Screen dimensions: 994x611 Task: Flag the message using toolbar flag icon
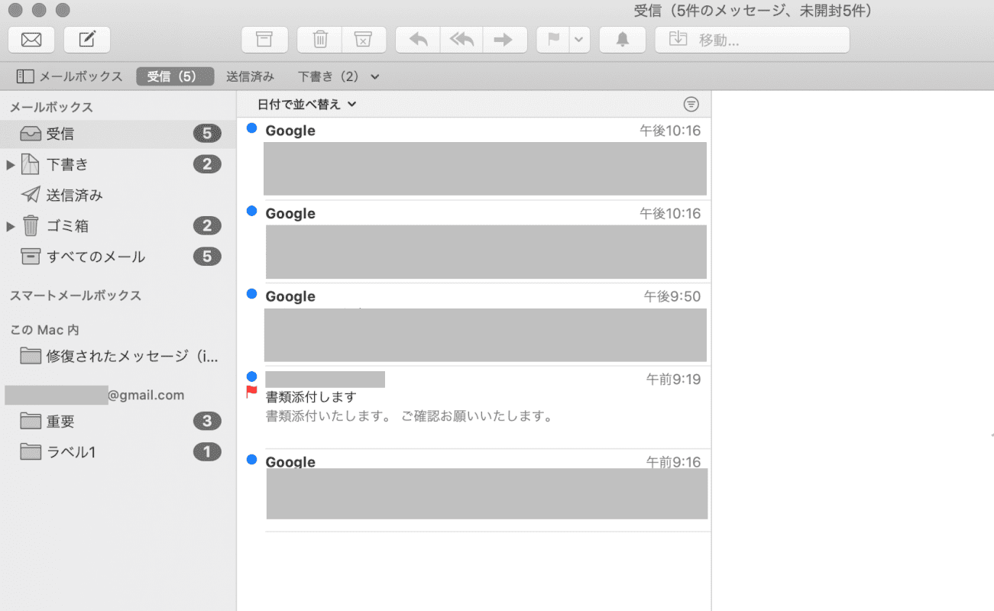pos(554,40)
